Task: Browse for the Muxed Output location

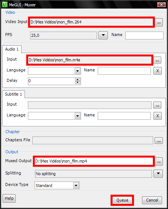Action: pyautogui.click(x=159, y=161)
